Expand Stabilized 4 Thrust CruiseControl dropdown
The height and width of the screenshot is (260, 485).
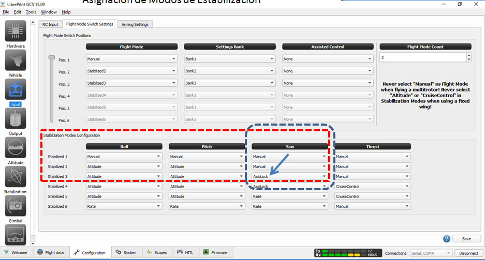(x=373, y=187)
